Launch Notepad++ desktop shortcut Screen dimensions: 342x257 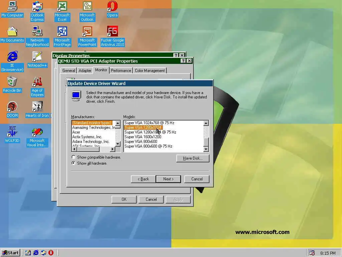[x=37, y=60]
